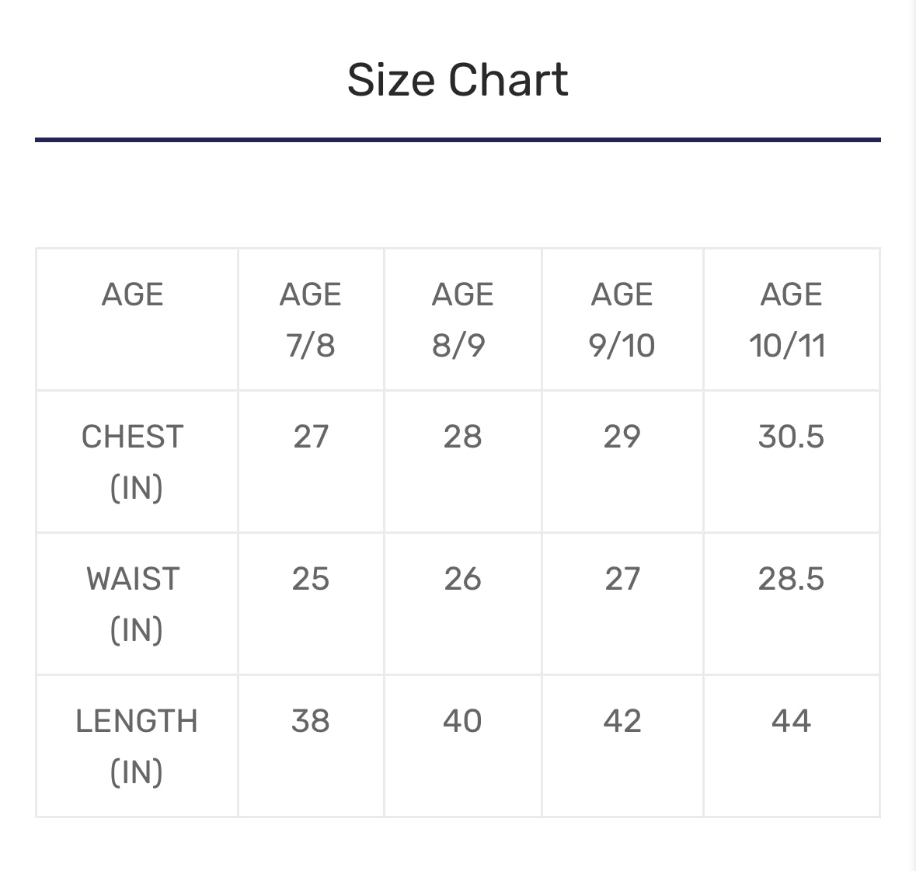Select the AGE 8/9 column header

[462, 319]
